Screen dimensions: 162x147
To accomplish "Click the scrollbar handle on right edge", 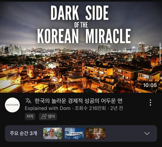I will (x=160, y=53).
